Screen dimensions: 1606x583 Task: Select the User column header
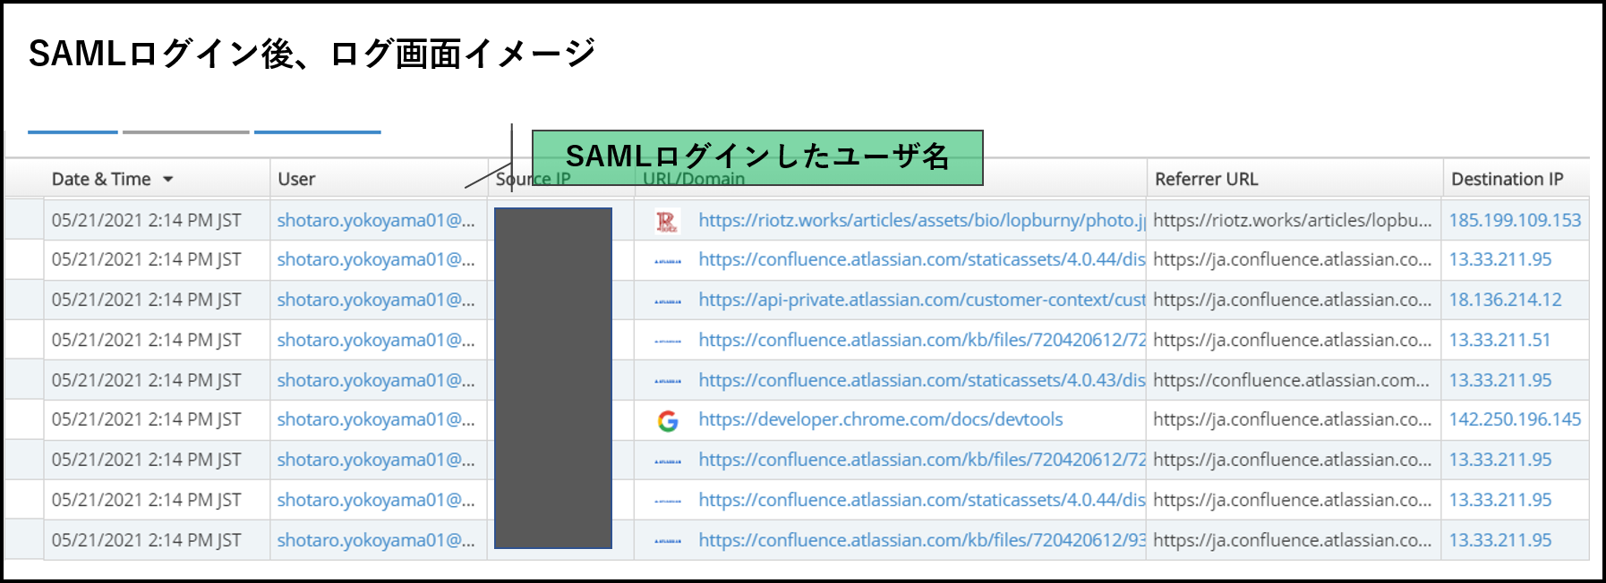pyautogui.click(x=296, y=179)
